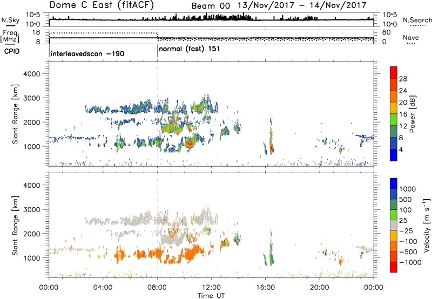Image resolution: width=432 pixels, height=299 pixels.
Task: Click the 4000 tick of the power panel
Action: (31, 74)
